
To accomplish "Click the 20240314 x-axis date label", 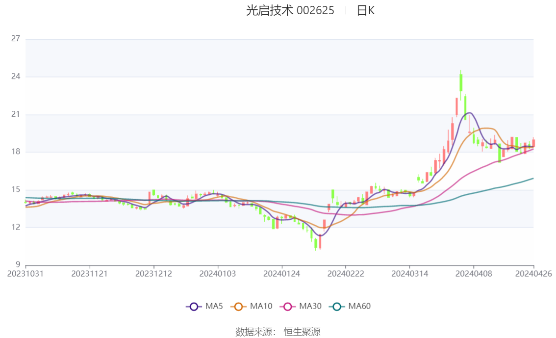I will 409,274.
